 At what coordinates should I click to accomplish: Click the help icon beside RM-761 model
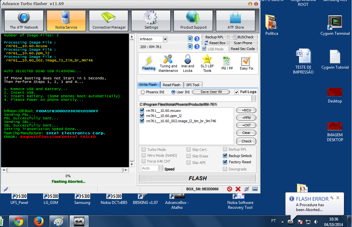click(197, 47)
